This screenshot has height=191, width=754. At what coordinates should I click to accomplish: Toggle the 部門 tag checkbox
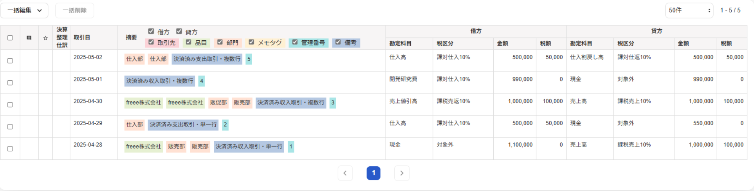click(220, 42)
